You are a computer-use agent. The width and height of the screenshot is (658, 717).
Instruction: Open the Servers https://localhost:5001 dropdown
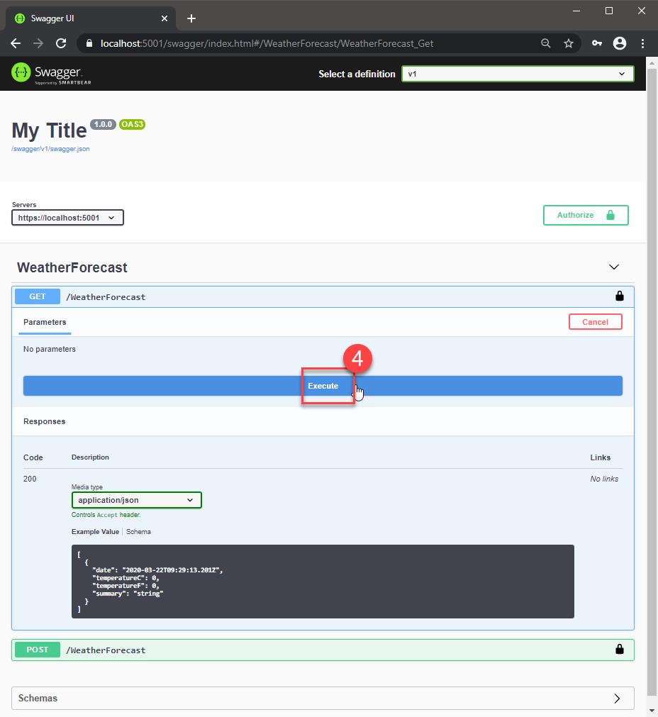[x=67, y=218]
